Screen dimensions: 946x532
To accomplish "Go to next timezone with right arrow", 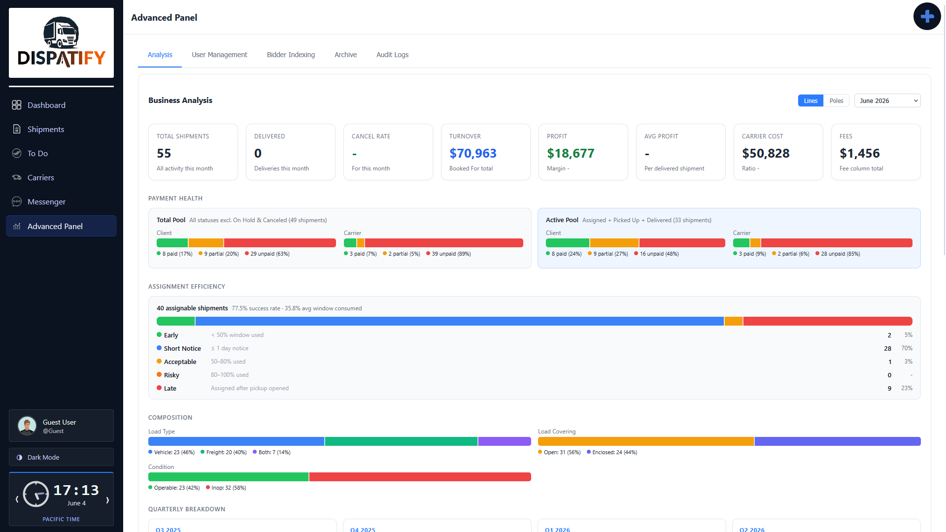I will (x=107, y=500).
